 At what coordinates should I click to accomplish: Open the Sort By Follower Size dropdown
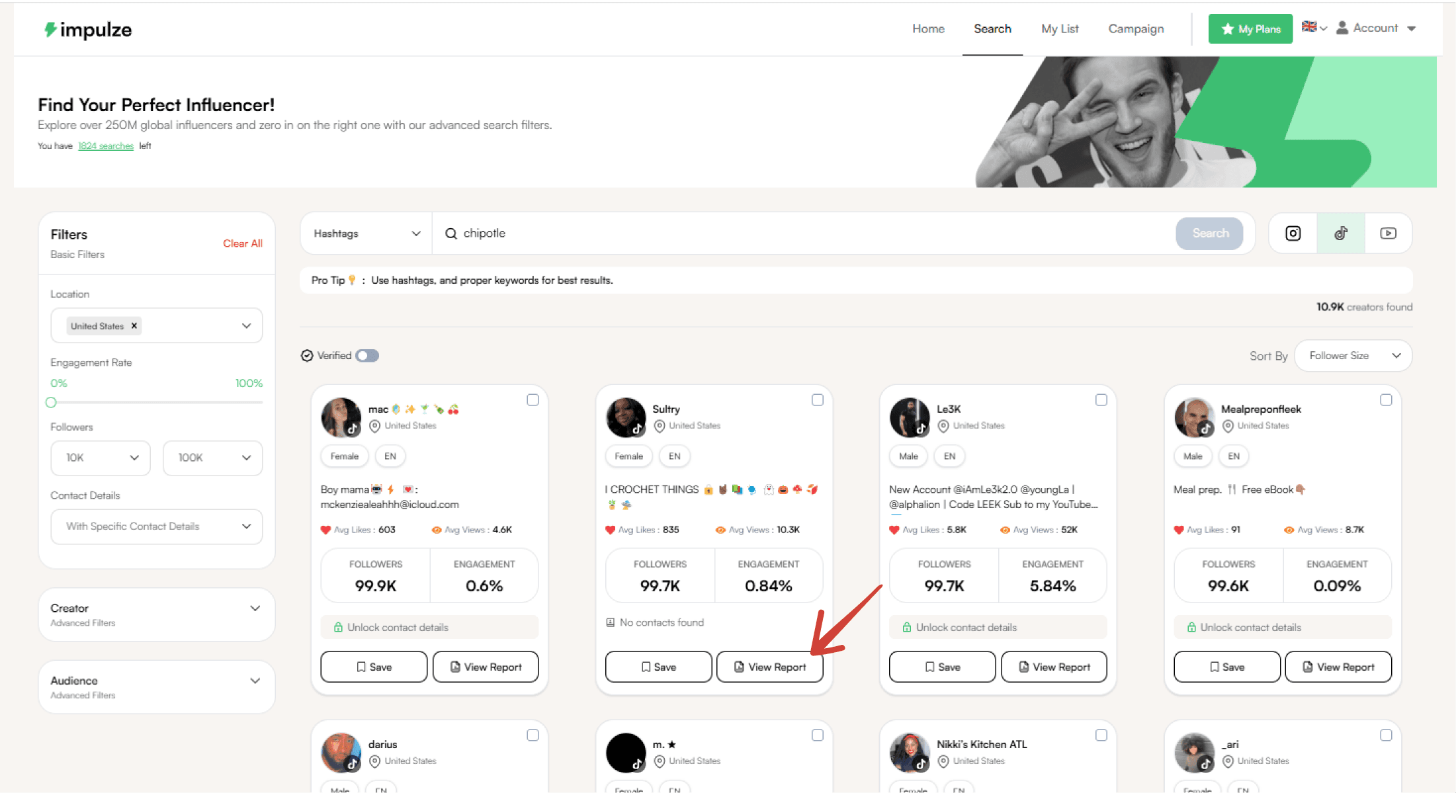[1353, 355]
